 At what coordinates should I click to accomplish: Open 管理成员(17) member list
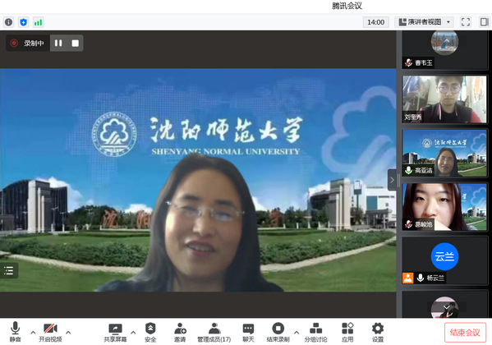click(x=214, y=332)
